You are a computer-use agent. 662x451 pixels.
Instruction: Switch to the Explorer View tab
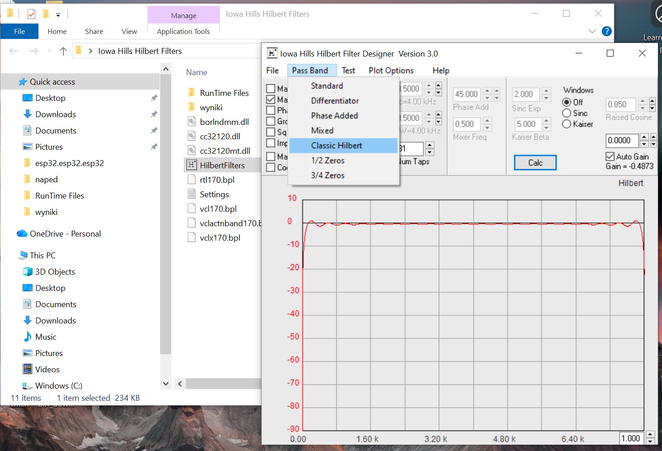click(129, 31)
